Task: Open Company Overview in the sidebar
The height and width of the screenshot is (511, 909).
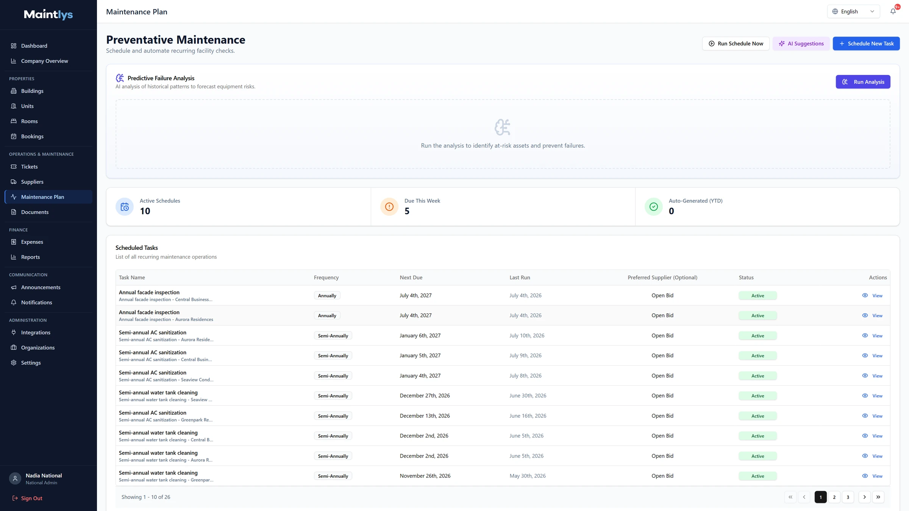Action: coord(48,61)
